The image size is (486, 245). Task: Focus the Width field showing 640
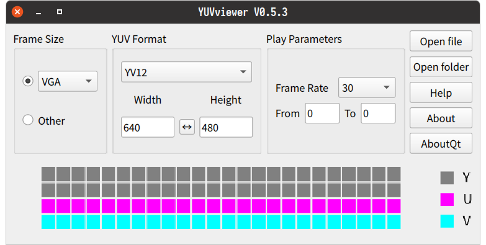148,127
